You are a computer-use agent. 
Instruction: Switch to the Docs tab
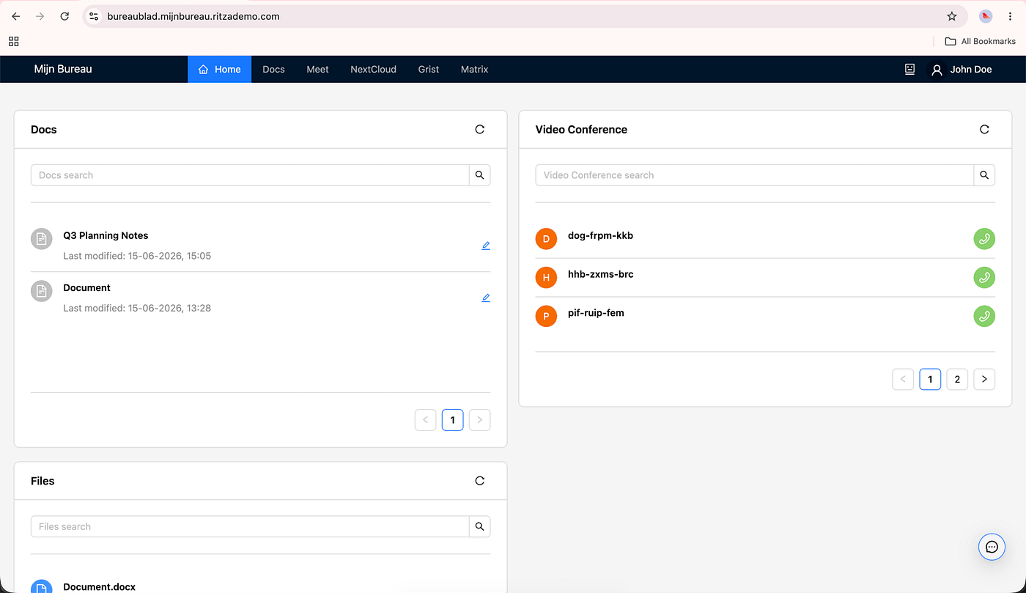coord(273,69)
